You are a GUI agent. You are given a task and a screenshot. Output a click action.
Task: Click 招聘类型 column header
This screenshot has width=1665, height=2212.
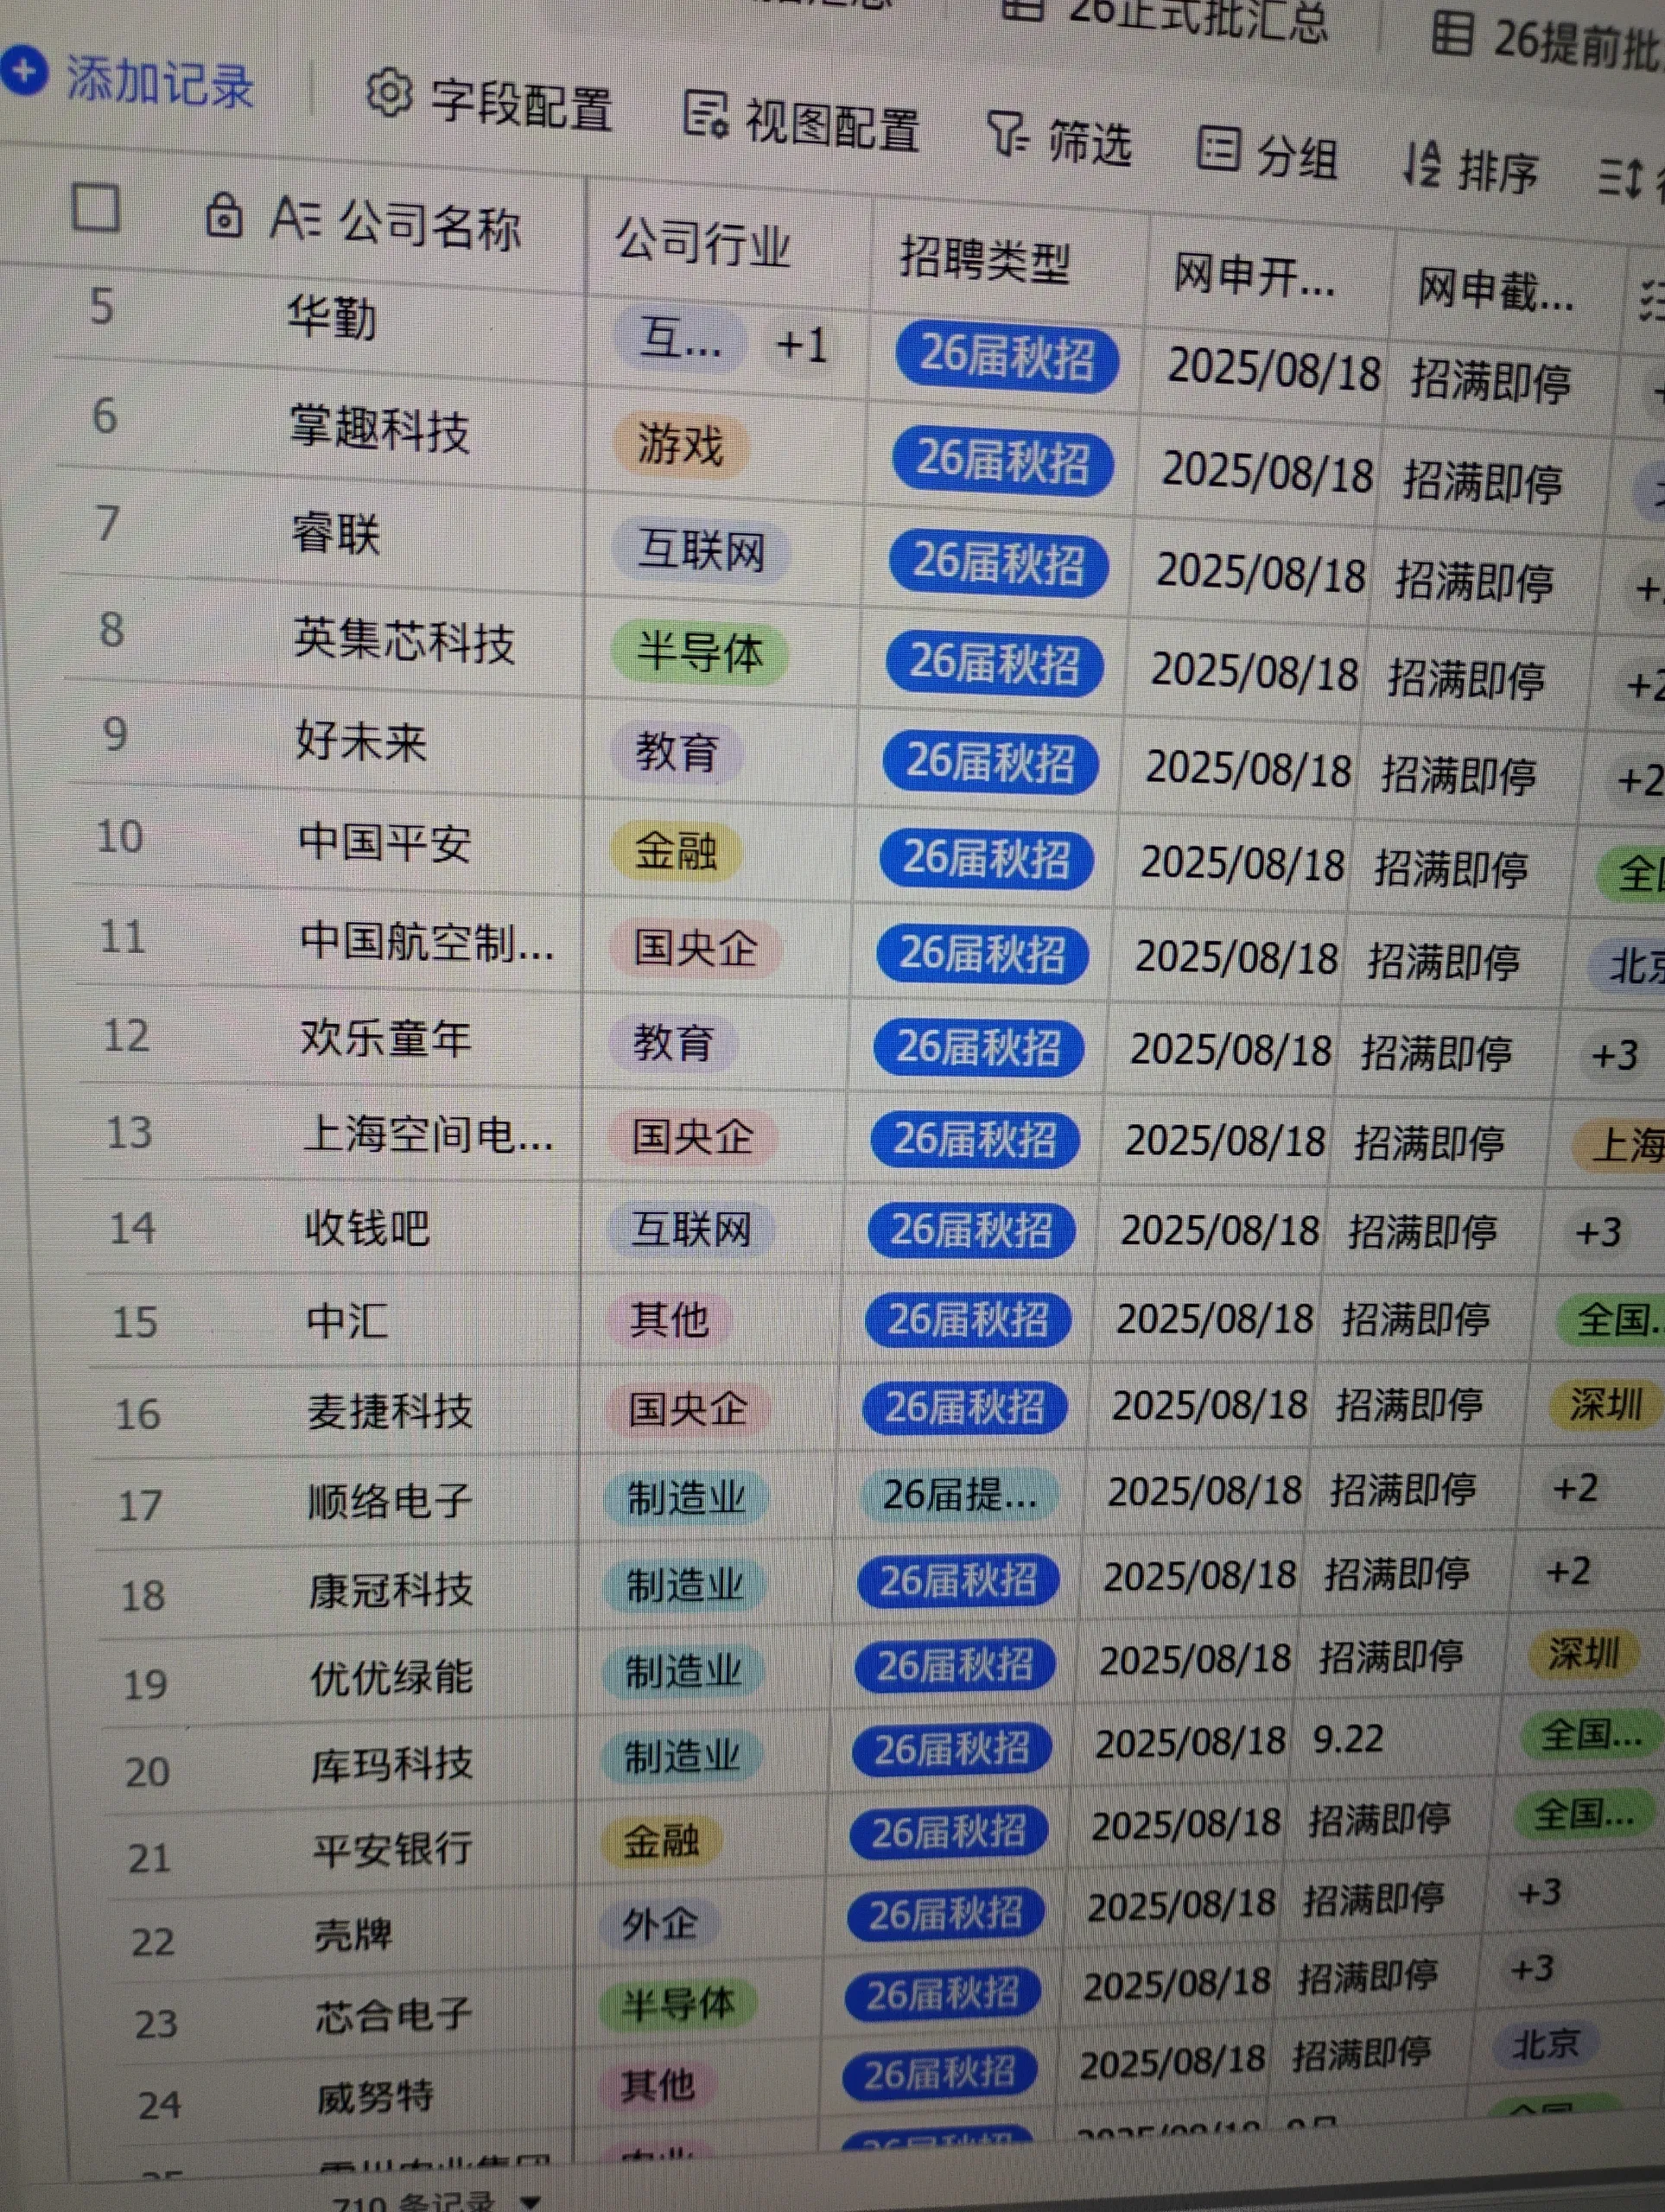tap(985, 260)
